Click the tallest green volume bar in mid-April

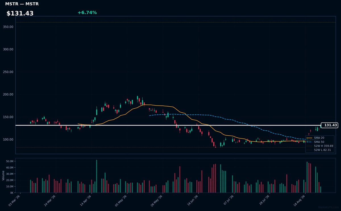[x=97, y=176]
